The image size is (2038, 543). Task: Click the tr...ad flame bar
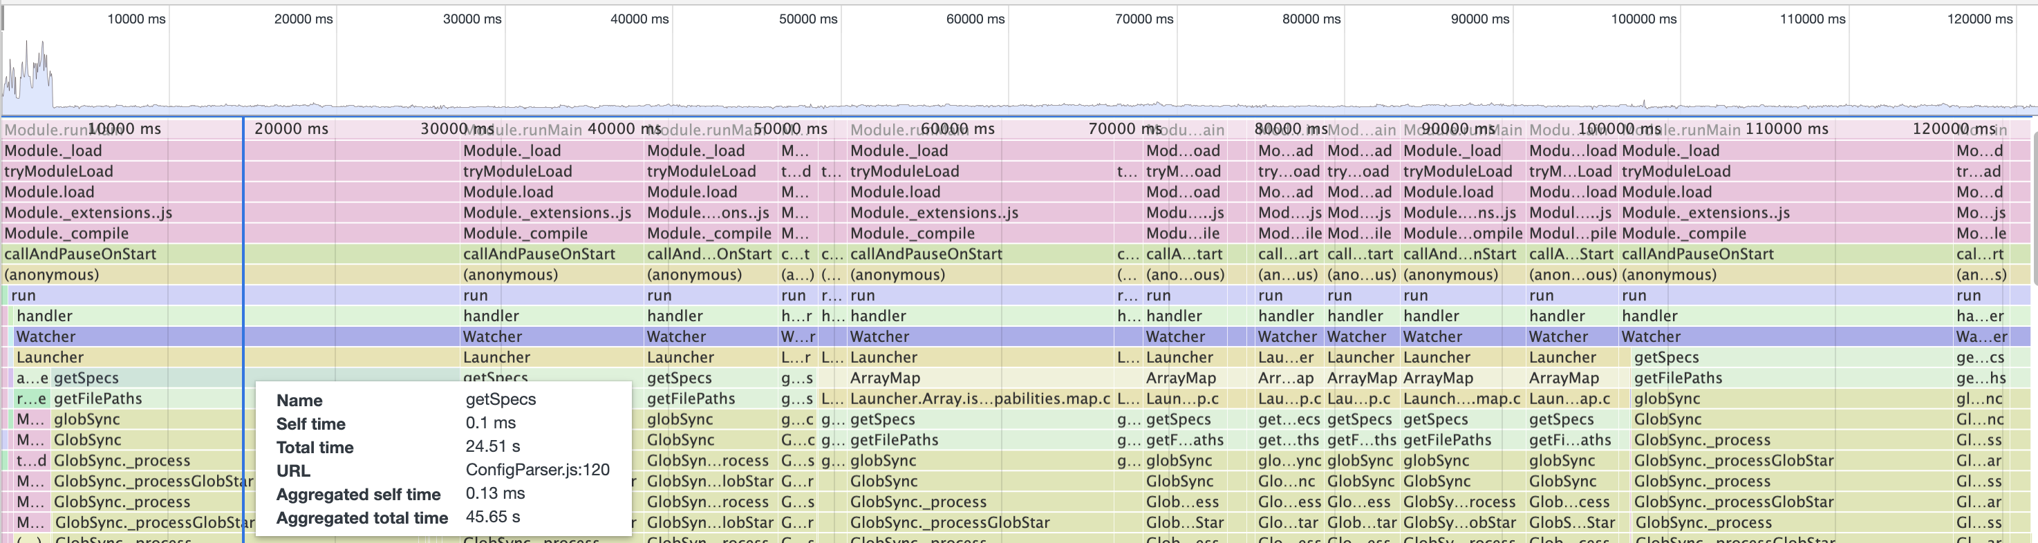(x=1981, y=171)
